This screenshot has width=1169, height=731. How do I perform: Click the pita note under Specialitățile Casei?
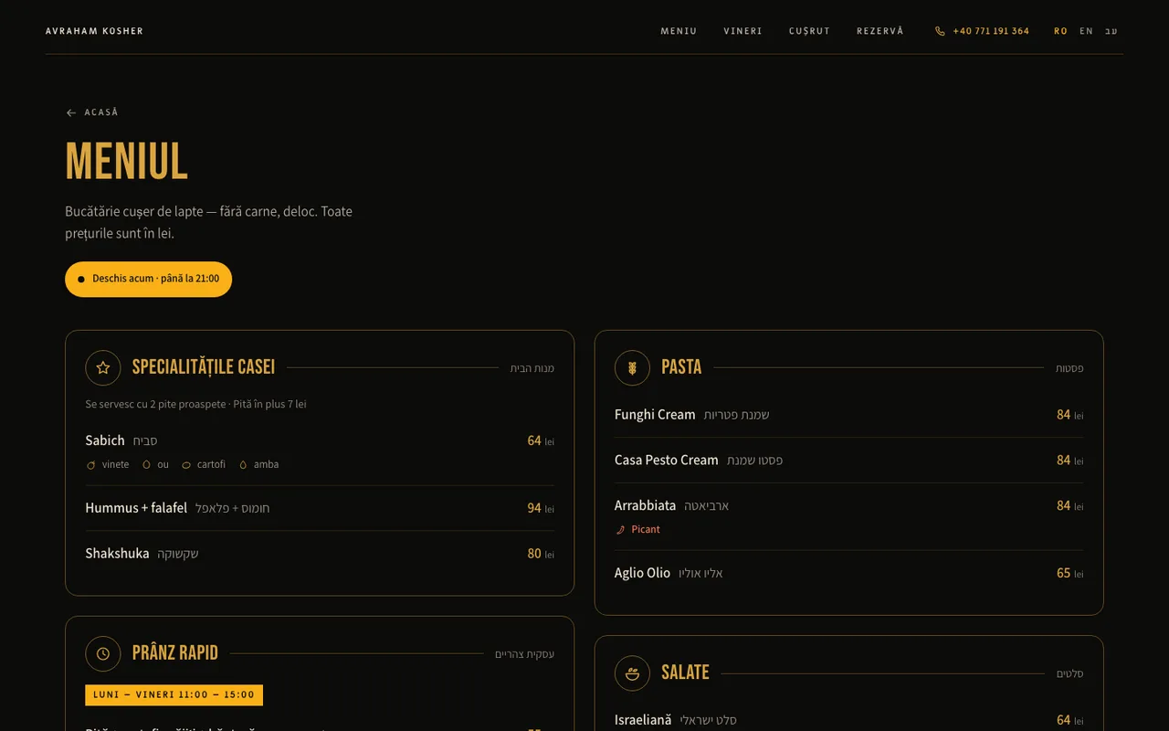click(195, 404)
